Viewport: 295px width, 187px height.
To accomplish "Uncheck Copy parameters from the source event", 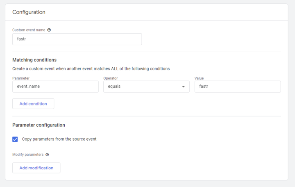I will click(x=15, y=139).
